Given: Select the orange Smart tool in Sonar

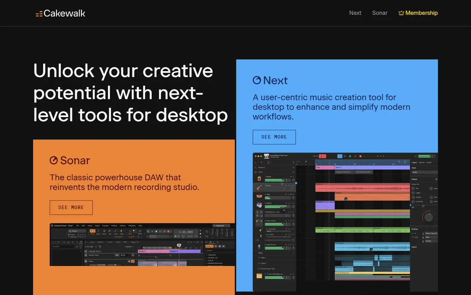Looking at the screenshot, I should [x=92, y=231].
